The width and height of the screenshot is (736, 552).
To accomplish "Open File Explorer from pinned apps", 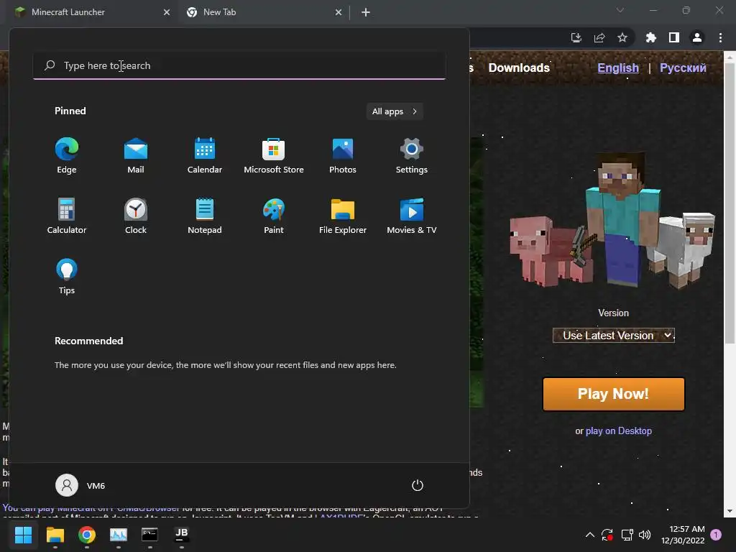I will (343, 216).
